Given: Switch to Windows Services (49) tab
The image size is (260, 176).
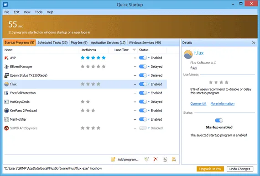Looking at the screenshot, I should (145, 43).
